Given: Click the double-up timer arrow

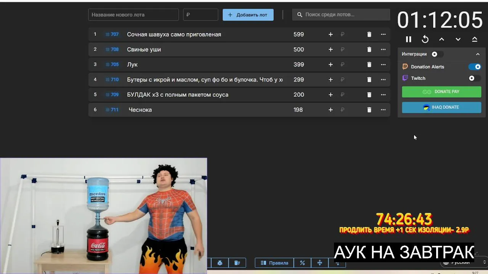Looking at the screenshot, I should click(x=475, y=39).
